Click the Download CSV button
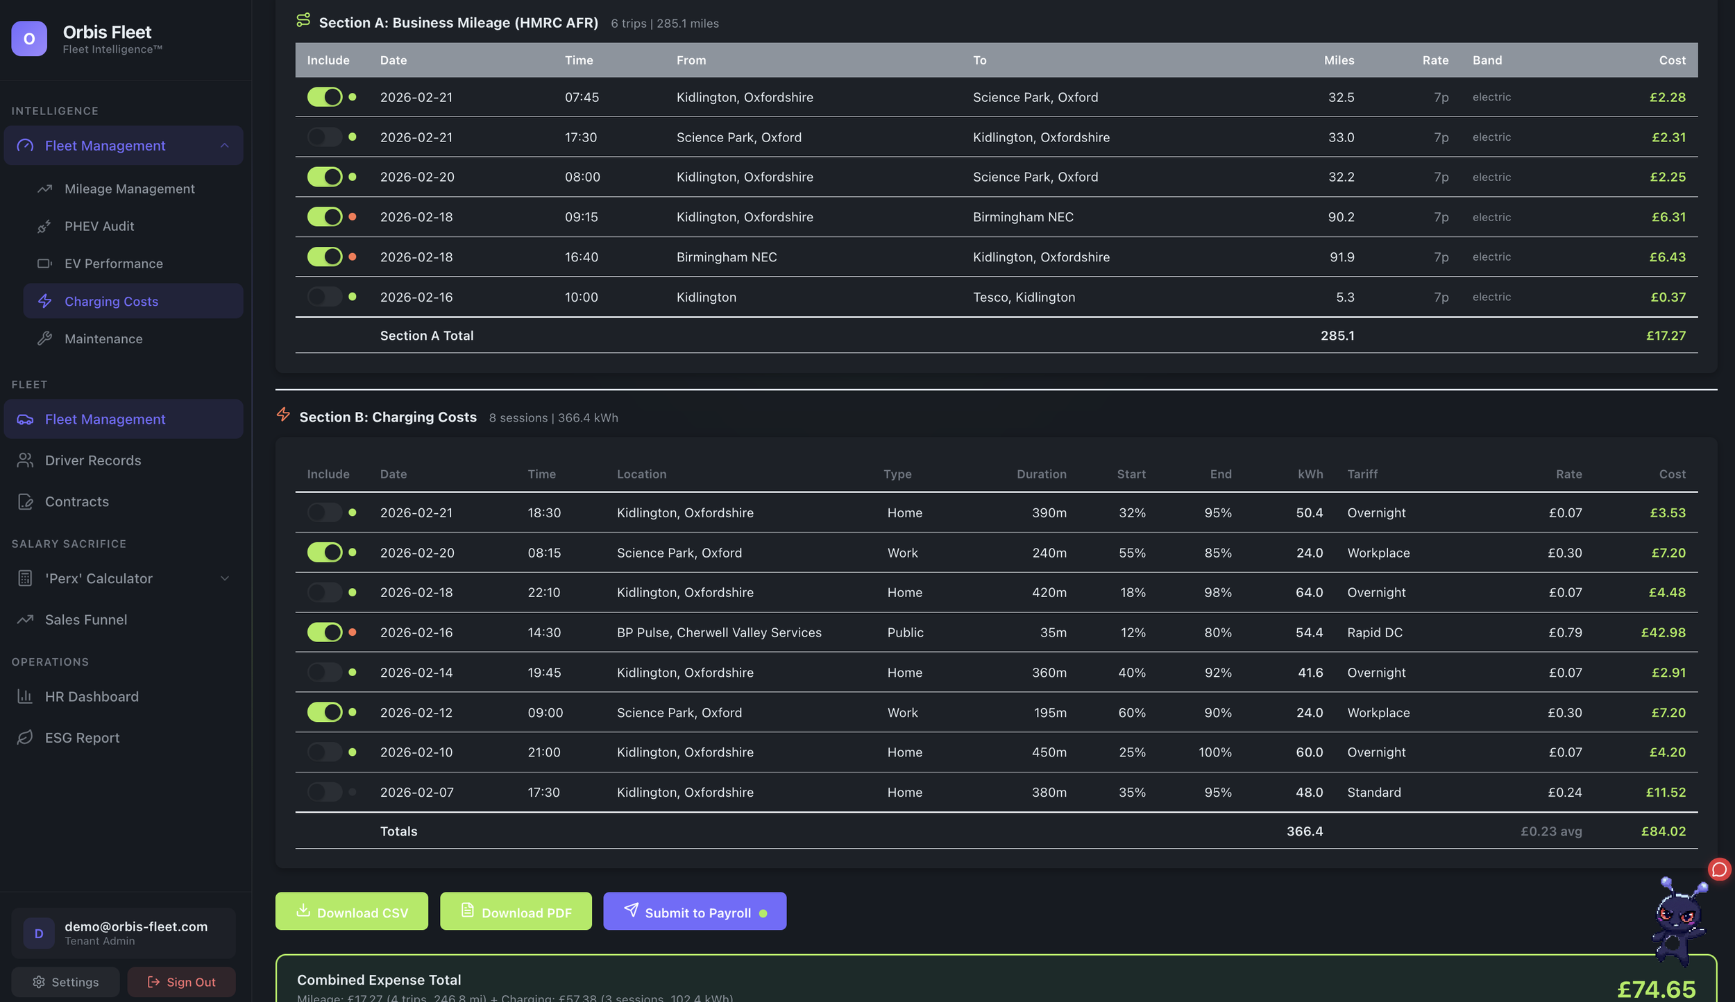The width and height of the screenshot is (1735, 1002). 351,911
